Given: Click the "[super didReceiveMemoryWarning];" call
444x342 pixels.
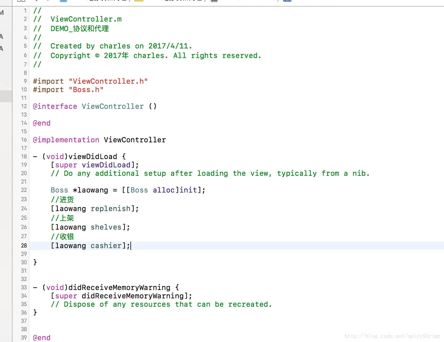Looking at the screenshot, I should 121,296.
